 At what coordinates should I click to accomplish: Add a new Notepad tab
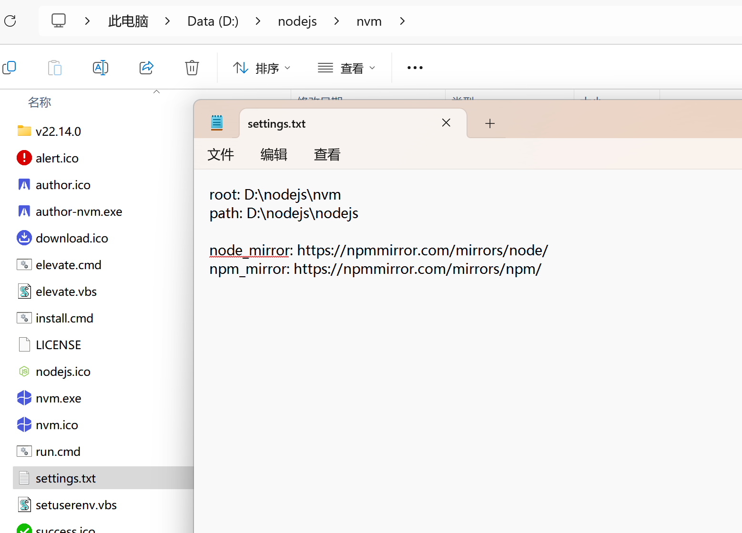tap(490, 124)
